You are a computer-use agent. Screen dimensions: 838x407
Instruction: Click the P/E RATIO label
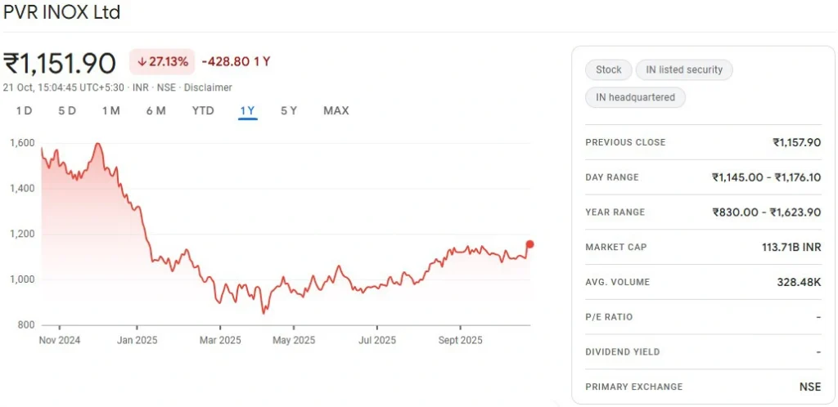coord(609,317)
